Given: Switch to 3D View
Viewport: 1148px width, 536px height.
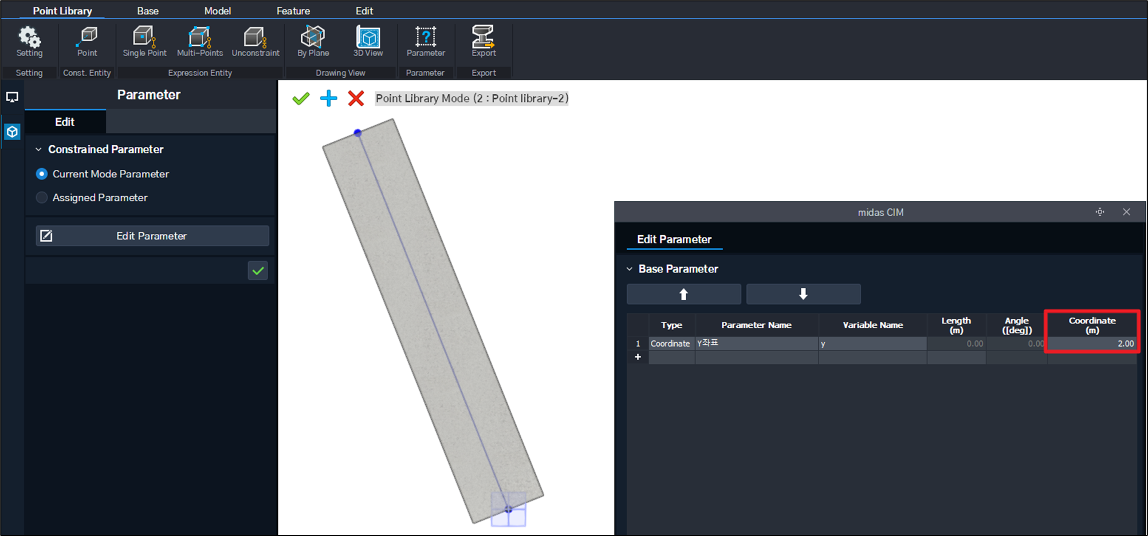Looking at the screenshot, I should (368, 42).
